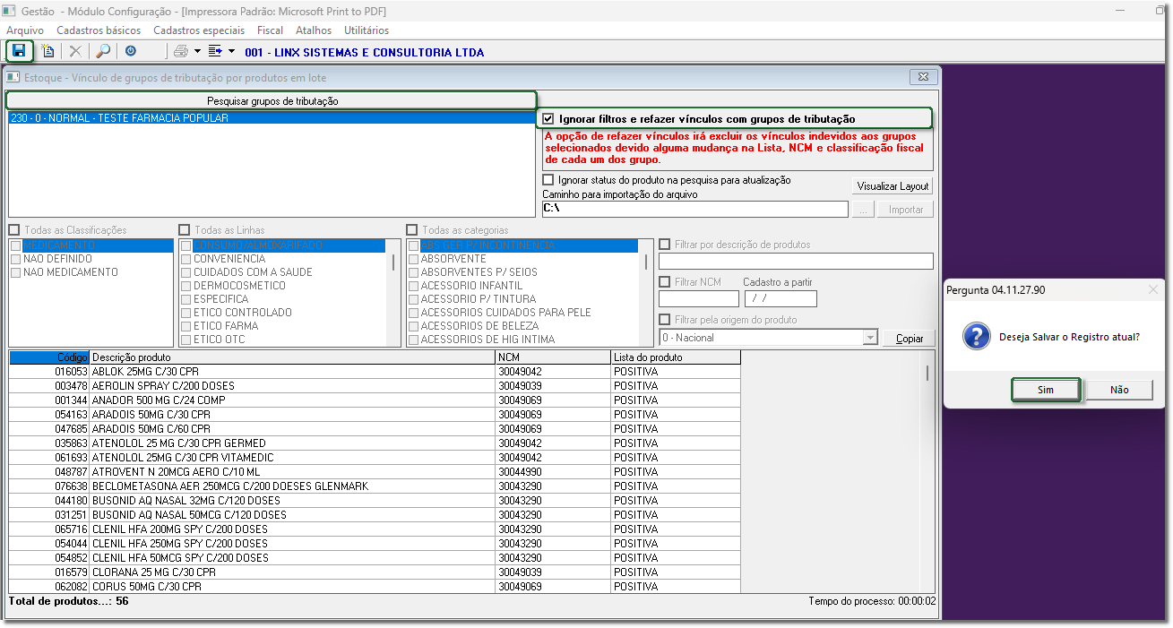Decline saving with the Não button
Image resolution: width=1173 pixels, height=628 pixels.
point(1119,390)
